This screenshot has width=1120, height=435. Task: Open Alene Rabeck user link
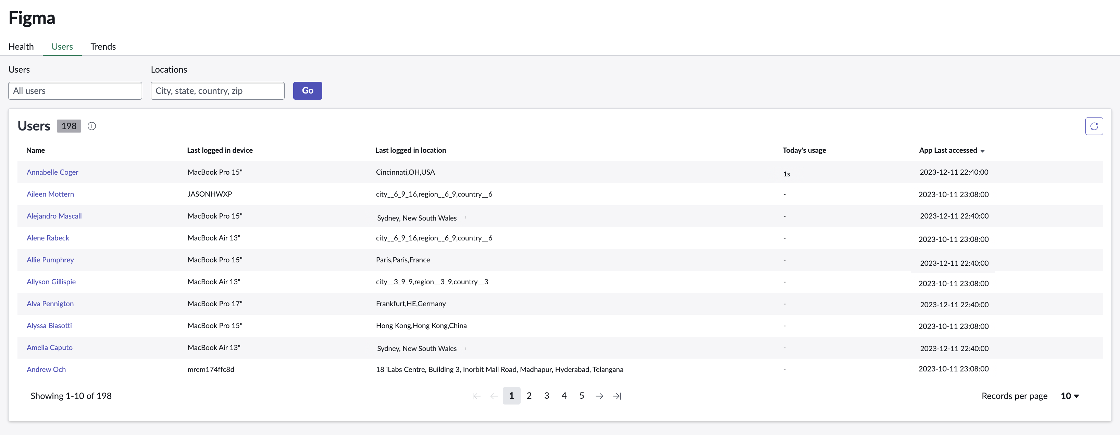[x=48, y=238]
